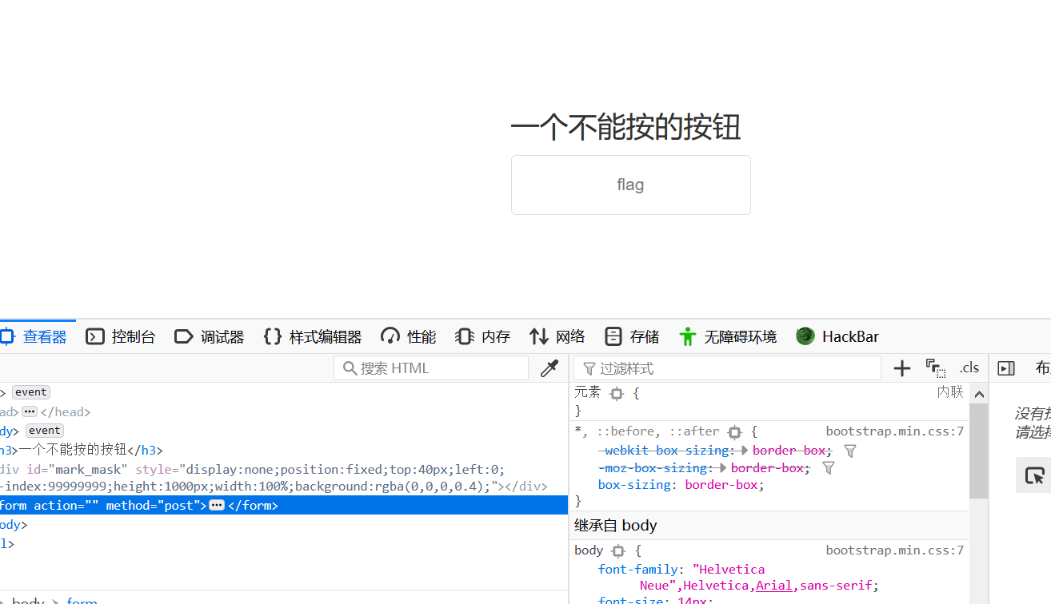Click filter icon beside -moz-box-sizing property
Screen dimensions: 1051x604
tap(828, 467)
